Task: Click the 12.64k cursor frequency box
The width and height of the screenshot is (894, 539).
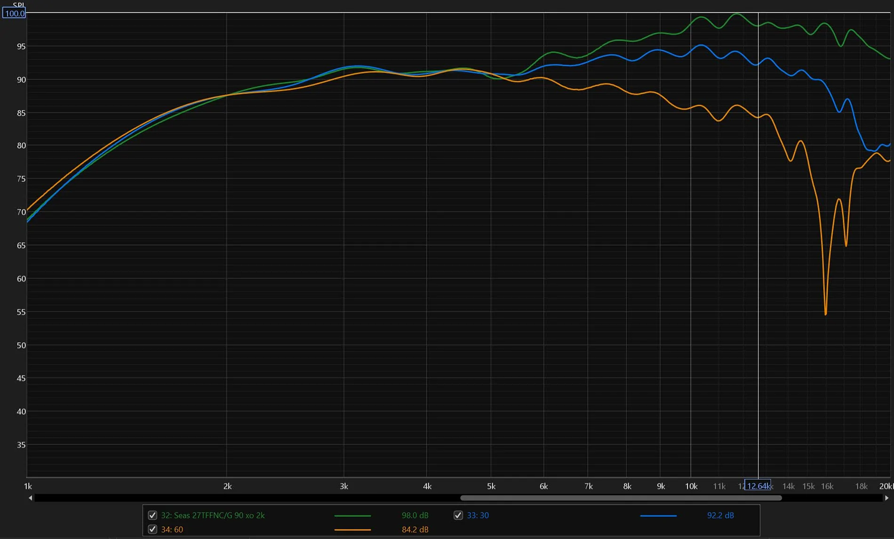Action: tap(757, 486)
